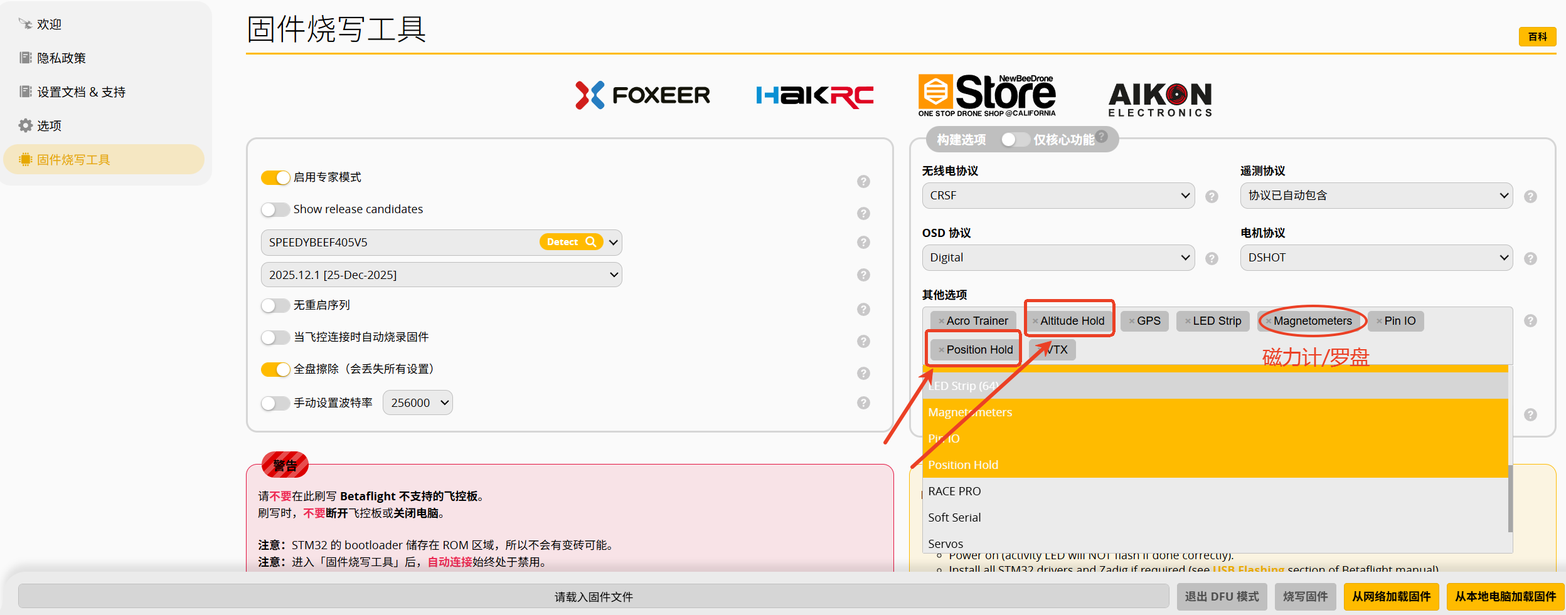The height and width of the screenshot is (615, 1566).
Task: Open the NewBeeDrone Store logo
Action: (987, 95)
